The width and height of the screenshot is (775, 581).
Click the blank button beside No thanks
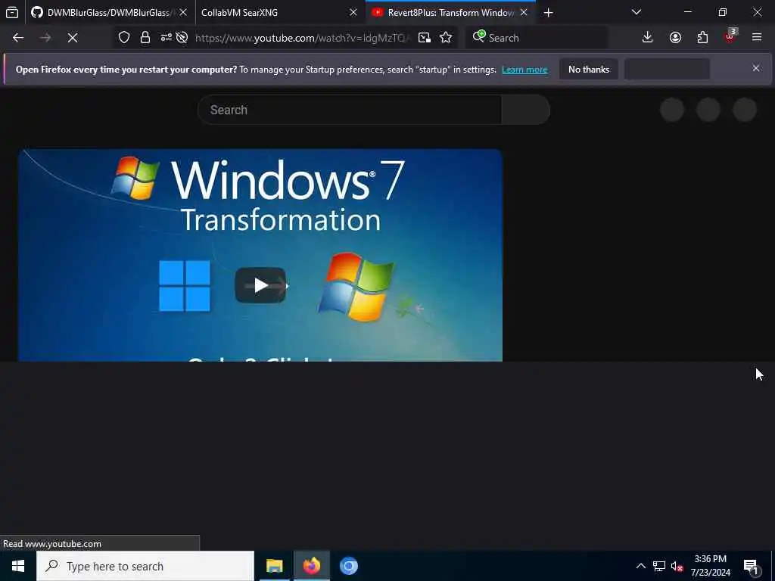point(668,69)
